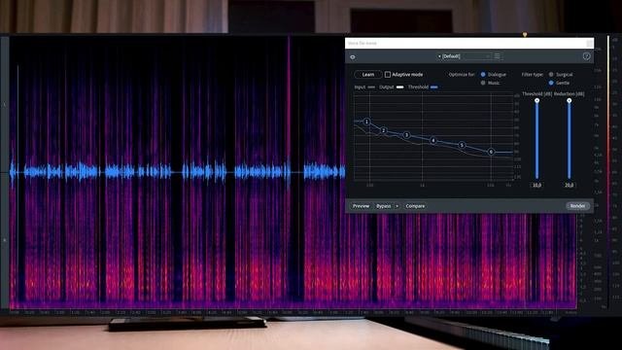
Task: Click the Threshold value field 10,0
Action: 536,185
